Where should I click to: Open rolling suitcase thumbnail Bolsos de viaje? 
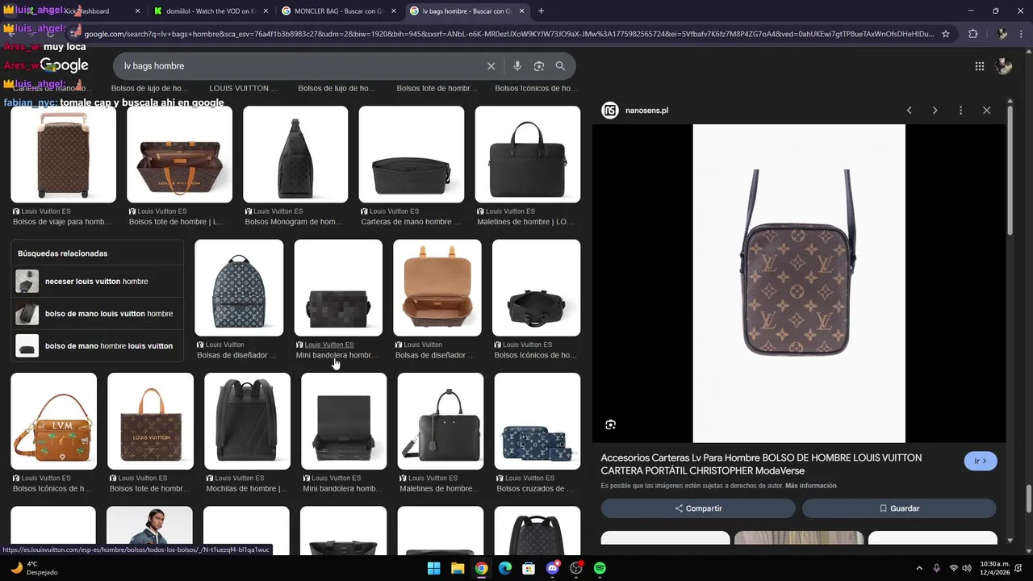click(63, 154)
